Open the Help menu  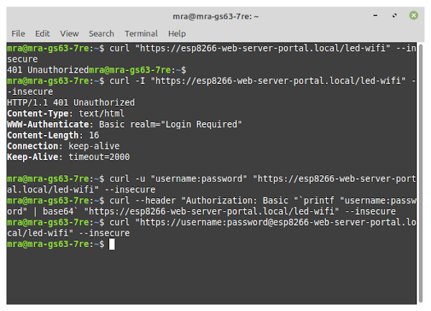pyautogui.click(x=177, y=34)
